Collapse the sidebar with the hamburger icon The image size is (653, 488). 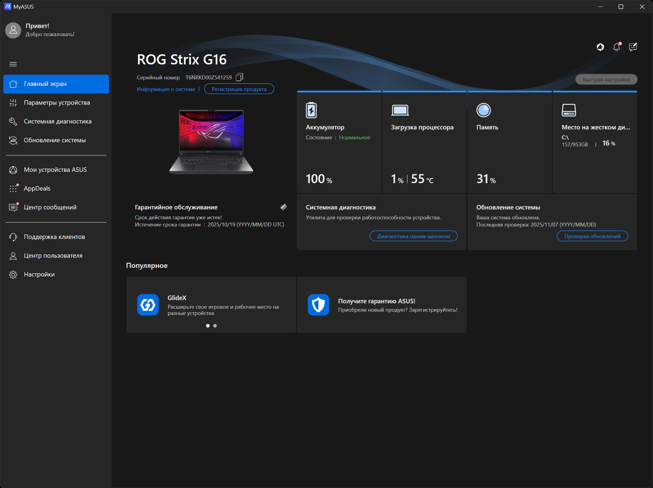point(13,64)
